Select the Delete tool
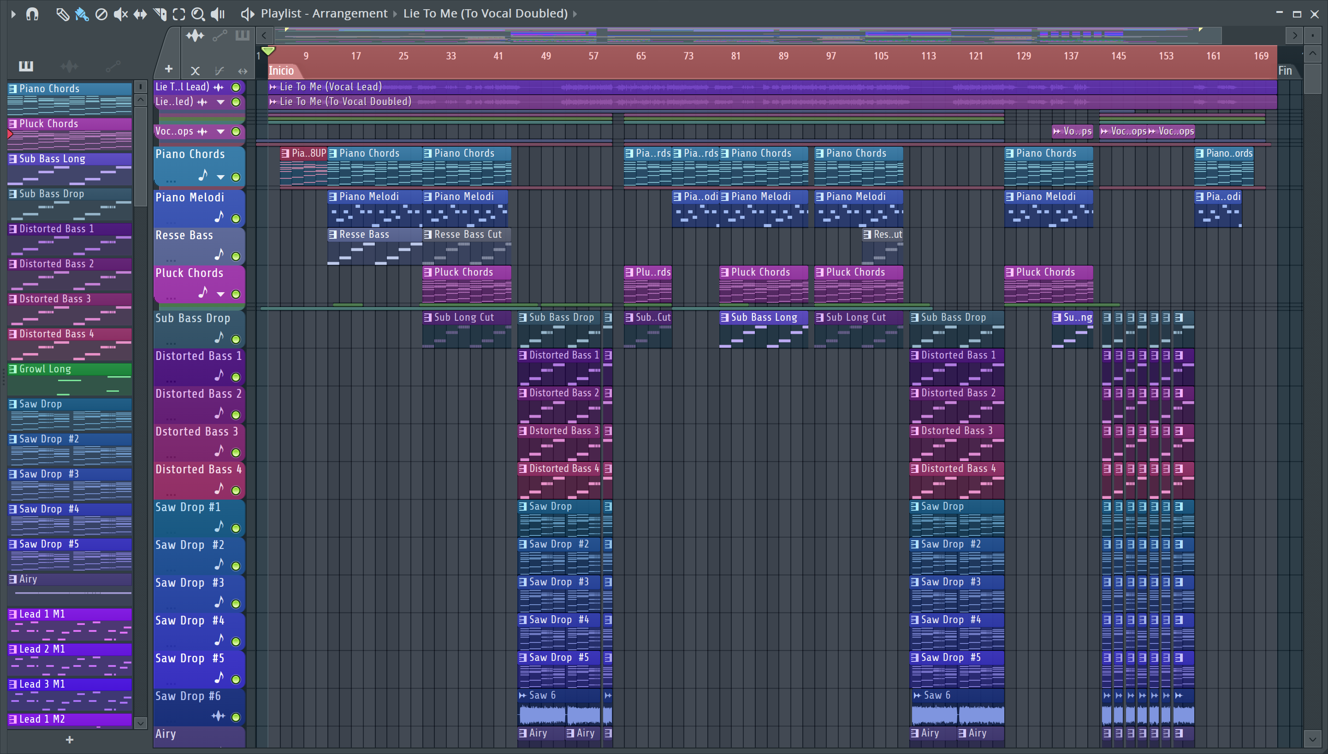 (x=101, y=14)
